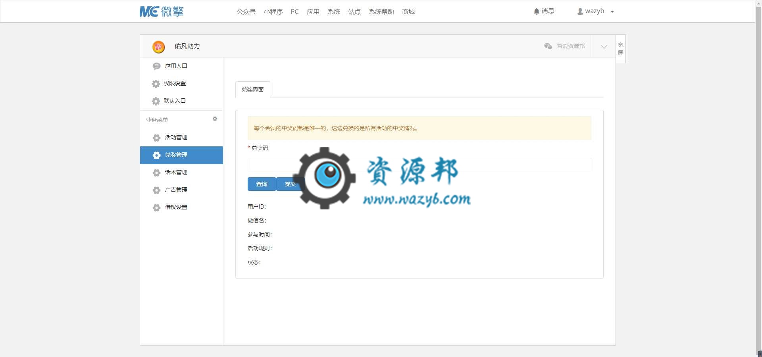Open the PC menu item
Screen dimensions: 762x357
click(x=294, y=12)
